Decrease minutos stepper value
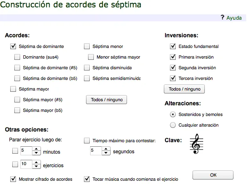The height and width of the screenshot is (184, 247). point(36,153)
